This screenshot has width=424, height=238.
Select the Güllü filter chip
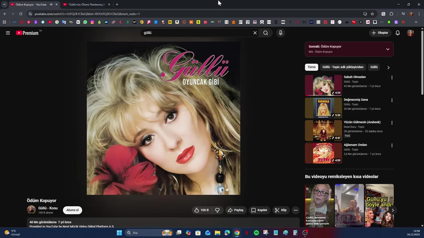[x=374, y=67]
